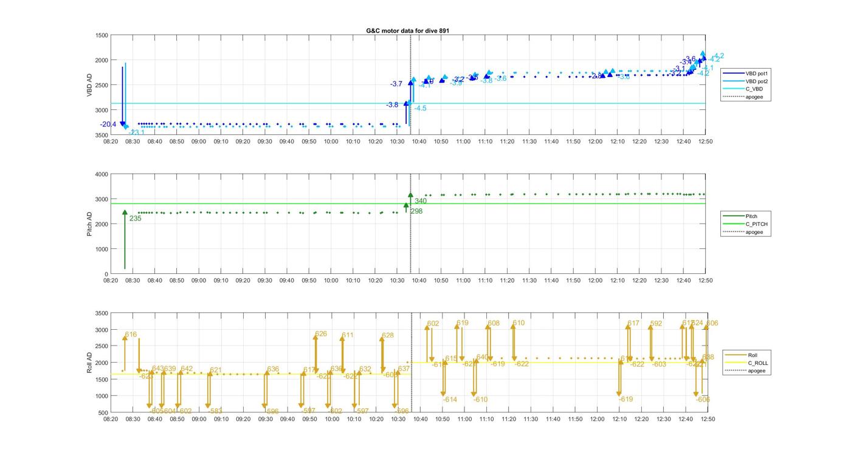Click the '640' roll data label
Screen dimensions: 851x464
pyautogui.click(x=482, y=357)
